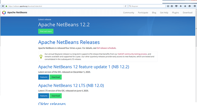
Task: Click the Apache NetBeans logo icon
Action: click(4, 12)
